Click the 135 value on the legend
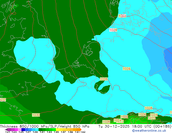This screenshot has width=172, height=133. (x=56, y=132)
